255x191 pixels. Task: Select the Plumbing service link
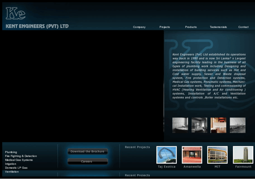11,152
